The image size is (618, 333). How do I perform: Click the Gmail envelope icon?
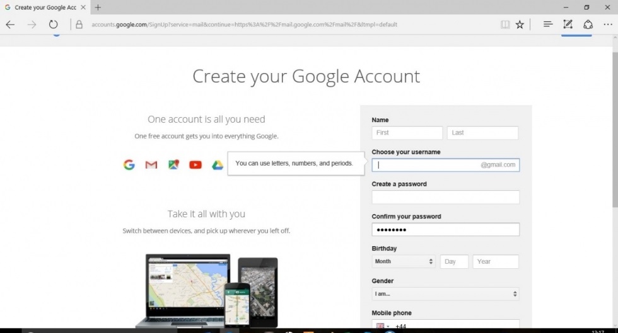(151, 164)
